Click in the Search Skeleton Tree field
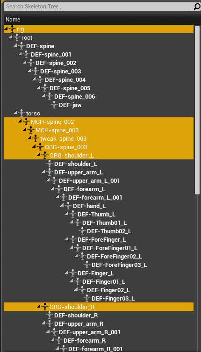 pos(98,7)
